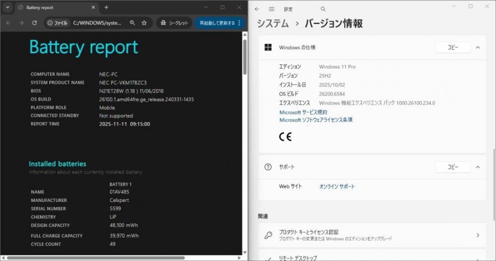Click the manufacturer Celxpert value
496x261 pixels.
point(119,200)
